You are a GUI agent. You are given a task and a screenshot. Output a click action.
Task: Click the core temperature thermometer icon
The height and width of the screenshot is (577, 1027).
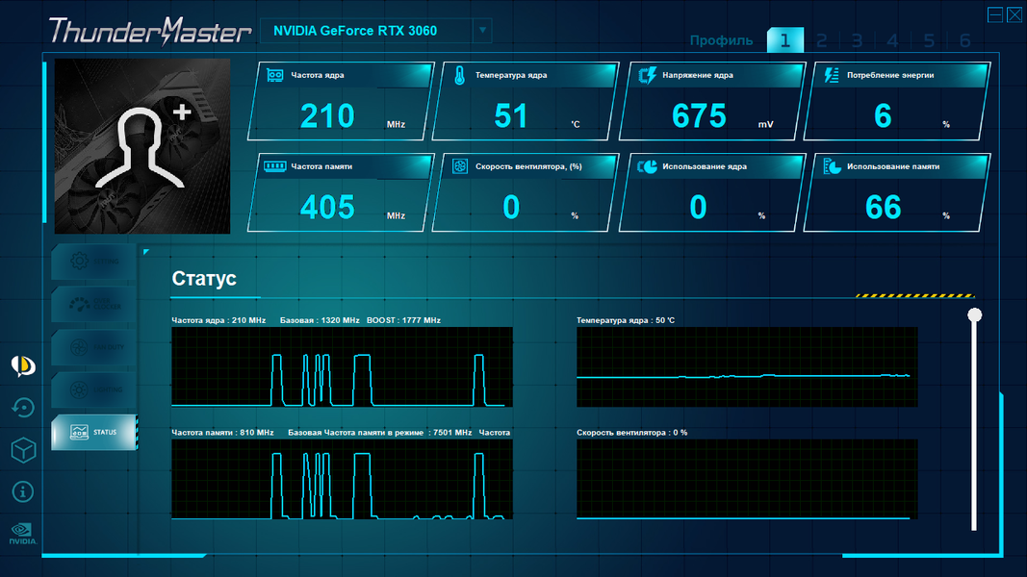click(x=460, y=76)
